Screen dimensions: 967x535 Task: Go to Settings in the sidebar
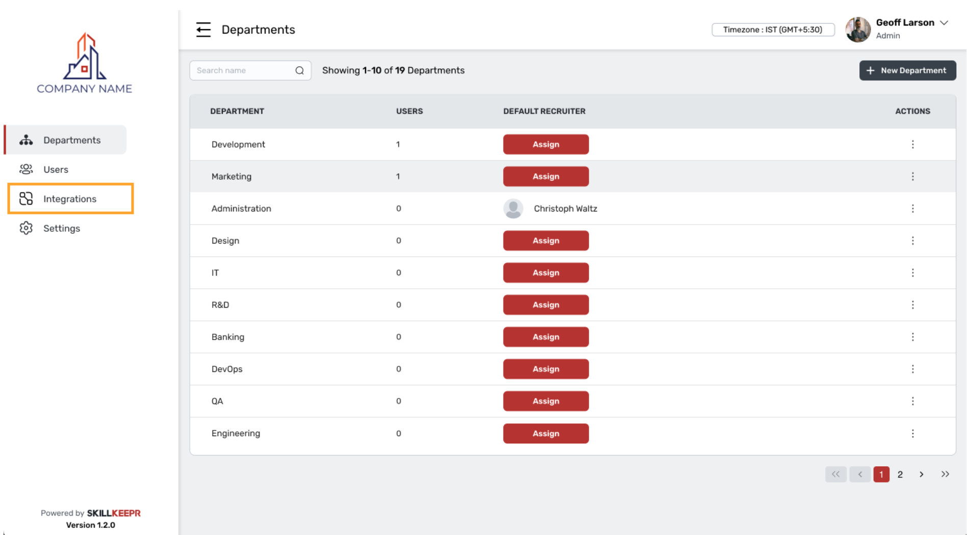coord(62,228)
